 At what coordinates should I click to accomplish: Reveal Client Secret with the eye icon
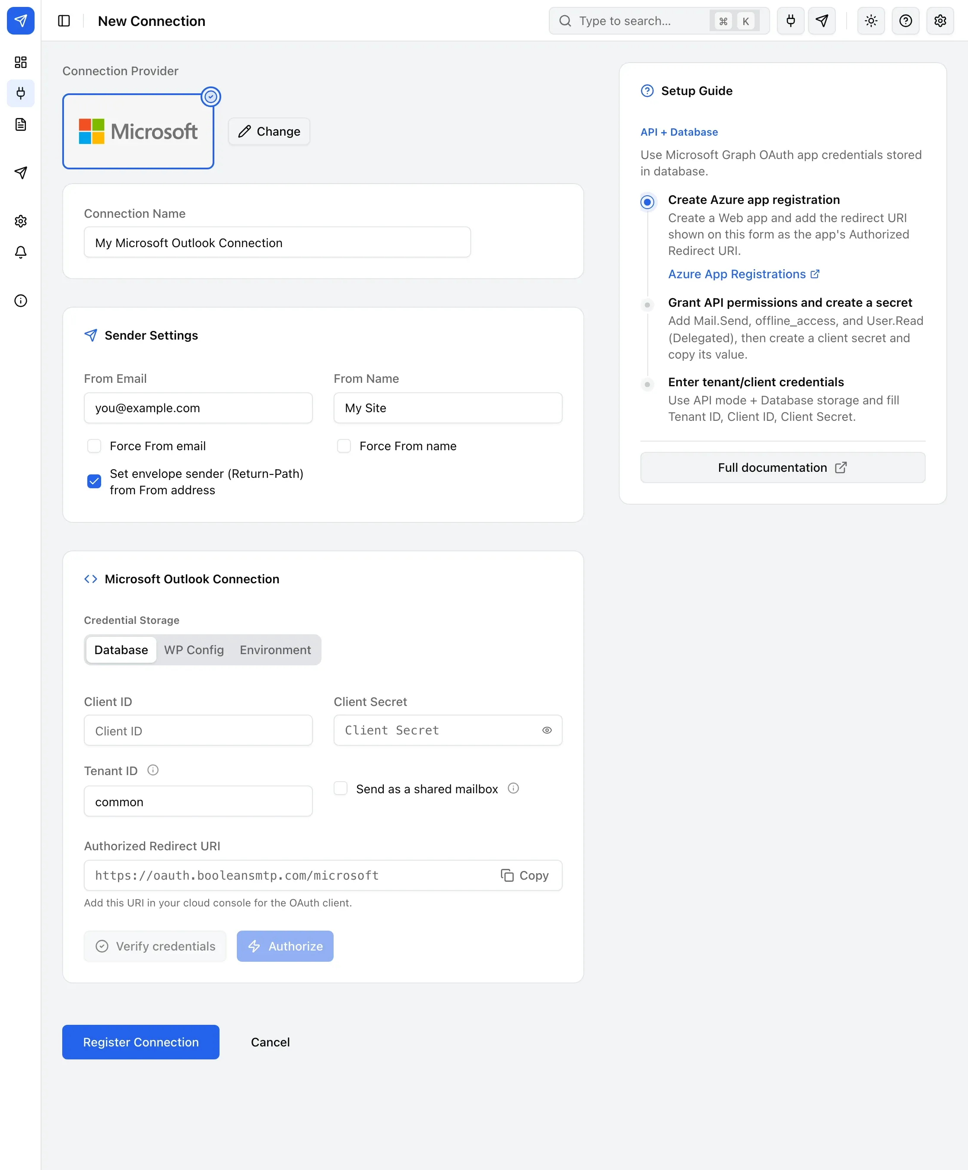(x=547, y=730)
